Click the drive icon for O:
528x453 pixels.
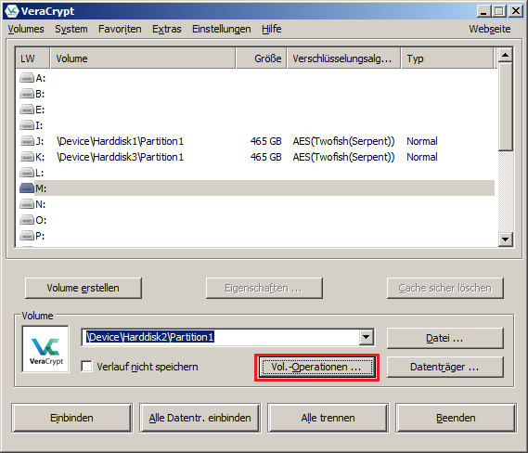[27, 220]
